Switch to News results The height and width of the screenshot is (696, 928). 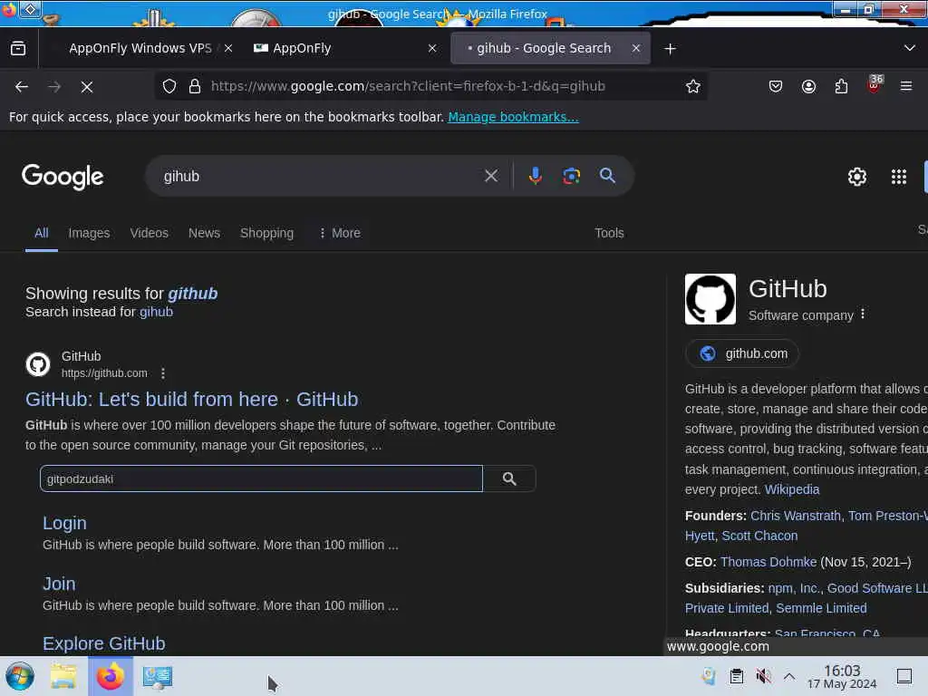204,233
